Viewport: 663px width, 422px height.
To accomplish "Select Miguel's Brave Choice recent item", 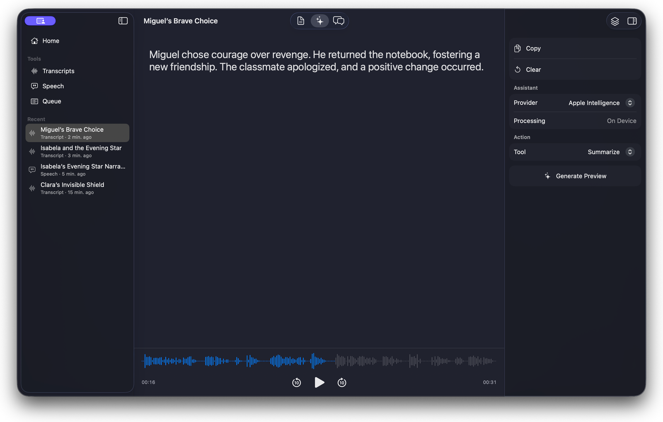I will [x=77, y=133].
